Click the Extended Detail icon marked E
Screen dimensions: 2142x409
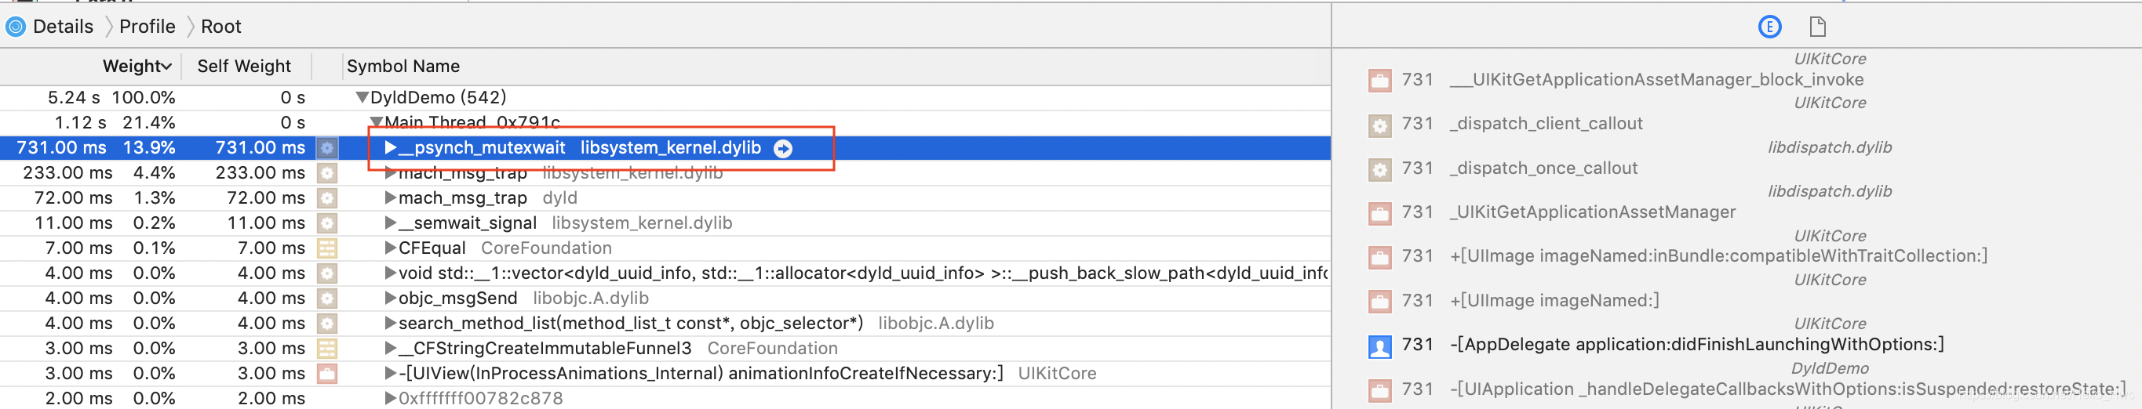click(x=1769, y=27)
